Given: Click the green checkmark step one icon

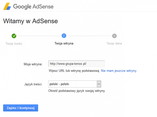Looking at the screenshot, I should tap(14, 36).
